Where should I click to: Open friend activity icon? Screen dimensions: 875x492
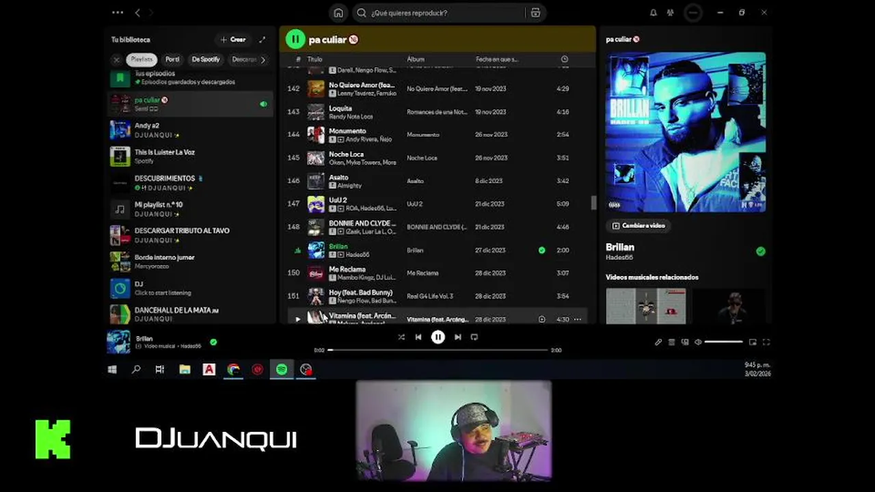[670, 12]
